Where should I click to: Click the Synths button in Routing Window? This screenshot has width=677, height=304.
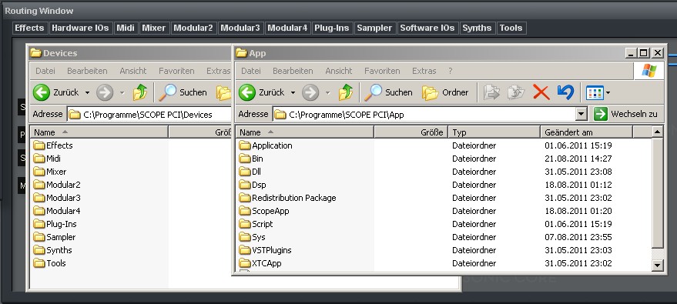pyautogui.click(x=477, y=28)
